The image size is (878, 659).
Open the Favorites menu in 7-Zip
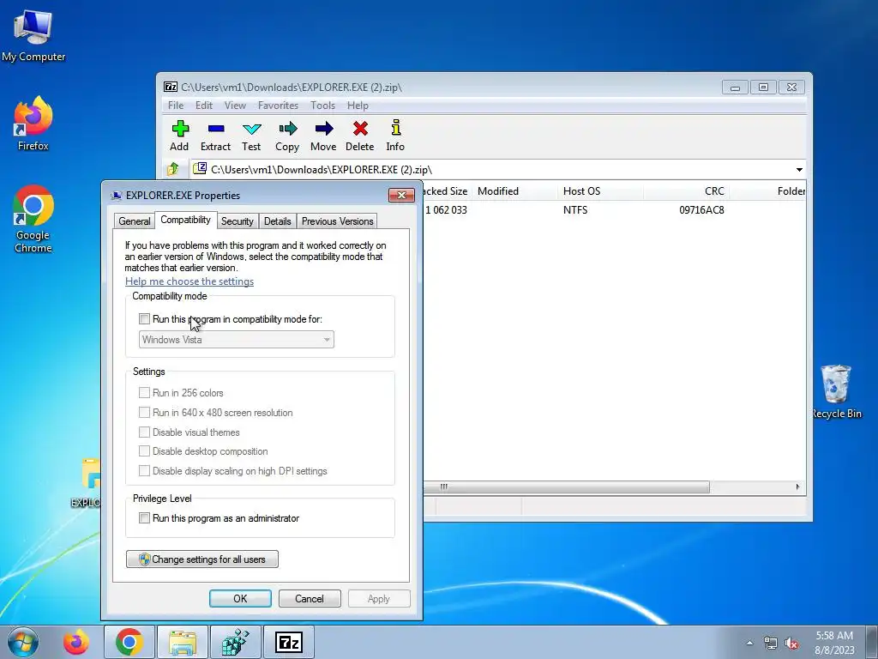pyautogui.click(x=279, y=106)
